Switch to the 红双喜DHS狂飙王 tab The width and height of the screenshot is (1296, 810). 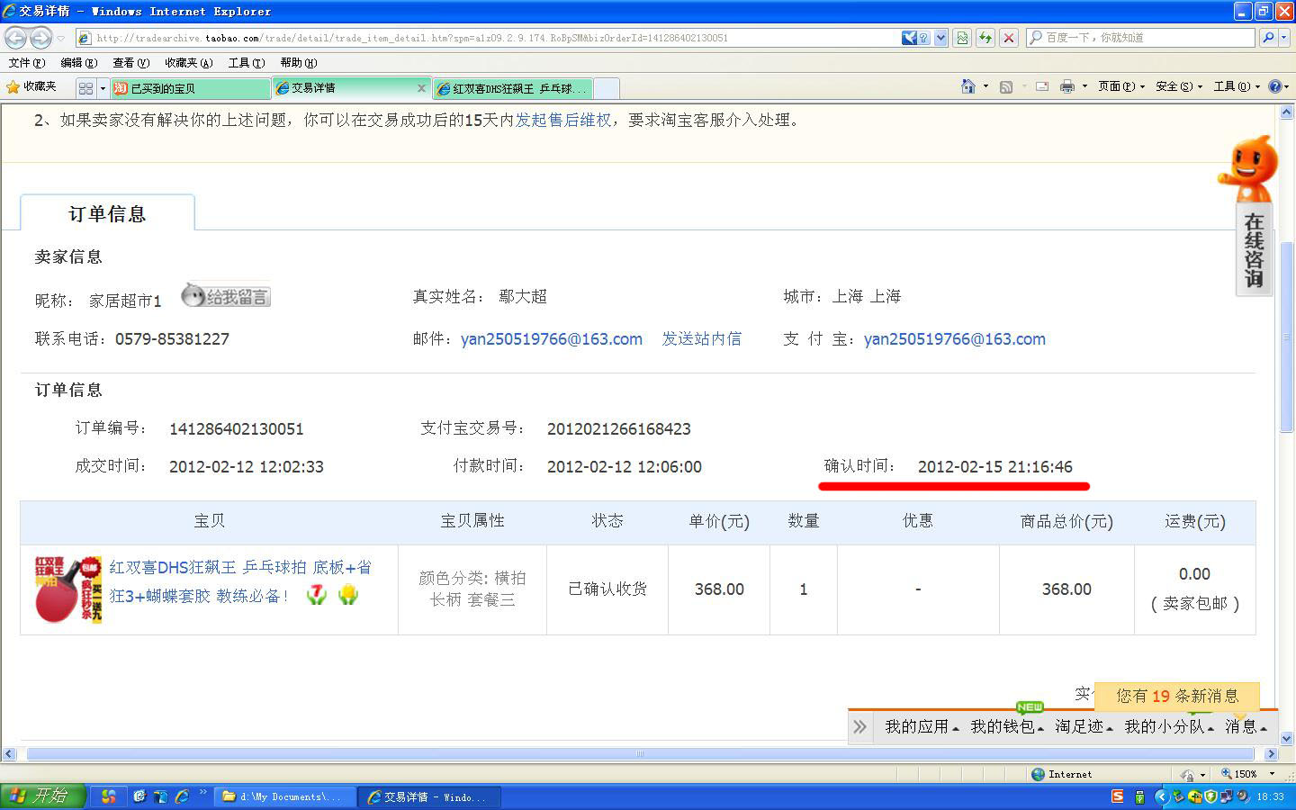click(512, 88)
